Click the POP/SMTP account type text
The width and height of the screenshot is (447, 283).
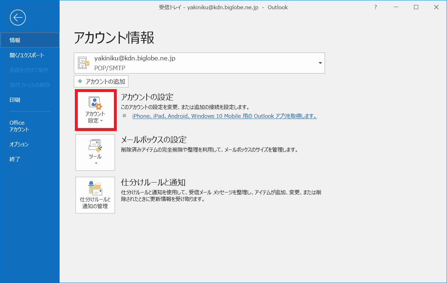(110, 68)
